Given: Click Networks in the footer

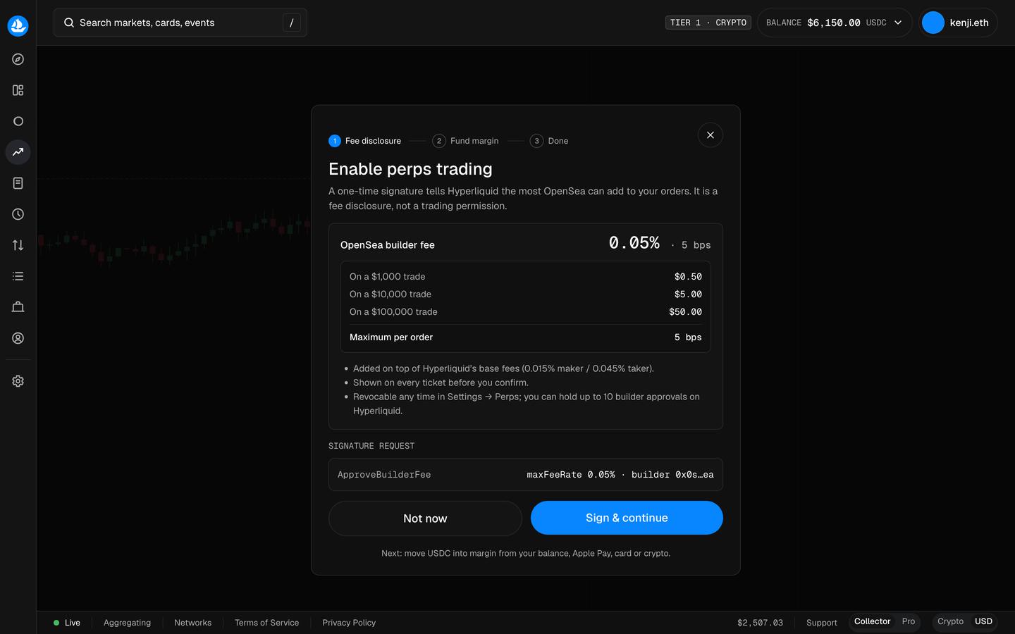Looking at the screenshot, I should (192, 623).
